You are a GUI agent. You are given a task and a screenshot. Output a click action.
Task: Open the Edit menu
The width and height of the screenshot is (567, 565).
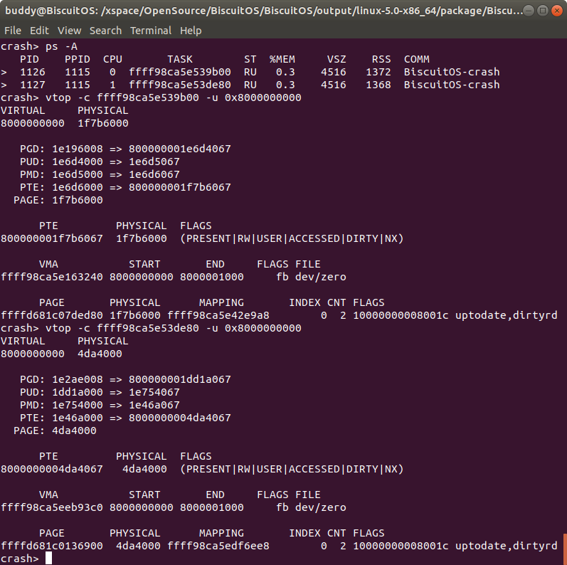click(x=39, y=31)
